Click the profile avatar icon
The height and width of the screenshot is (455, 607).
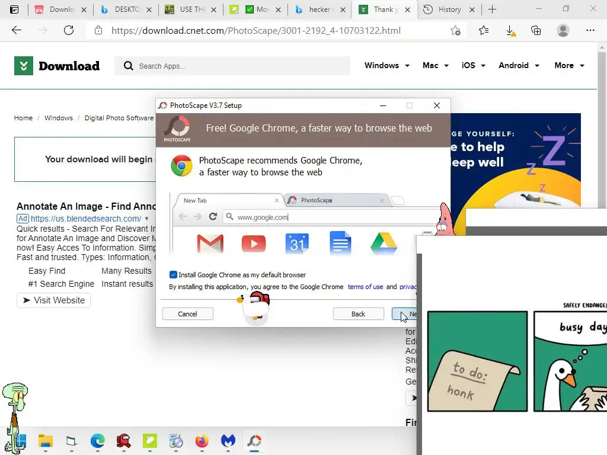point(563,30)
